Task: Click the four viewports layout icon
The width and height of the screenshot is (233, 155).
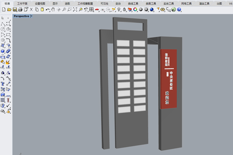Action: [x=91, y=10]
